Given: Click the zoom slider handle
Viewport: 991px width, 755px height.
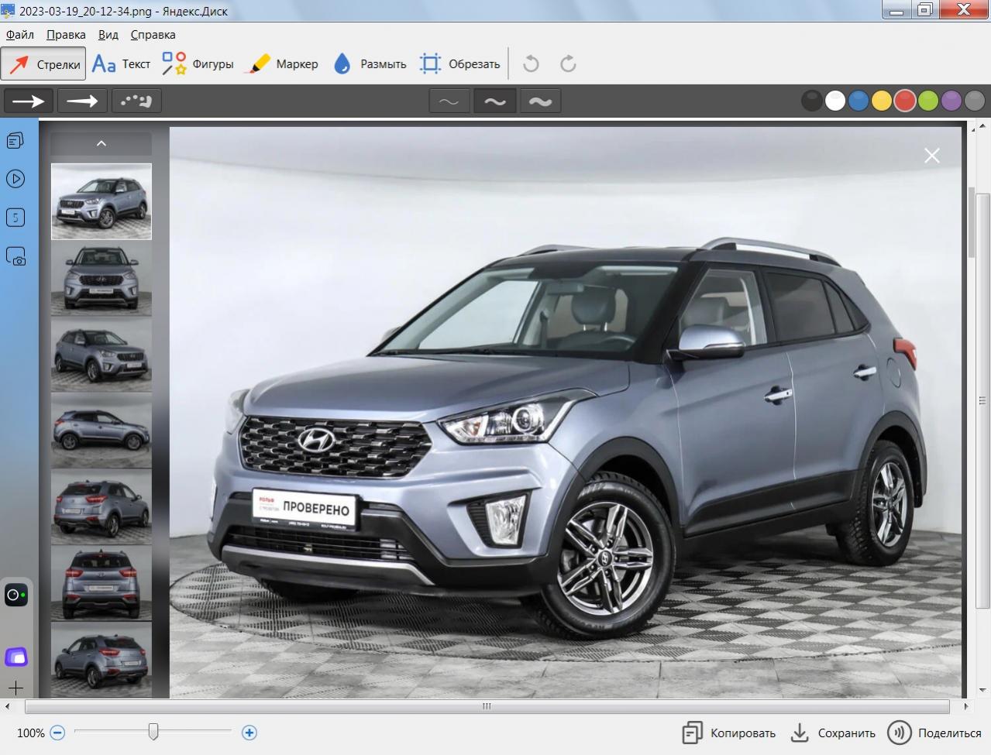Looking at the screenshot, I should click(153, 732).
